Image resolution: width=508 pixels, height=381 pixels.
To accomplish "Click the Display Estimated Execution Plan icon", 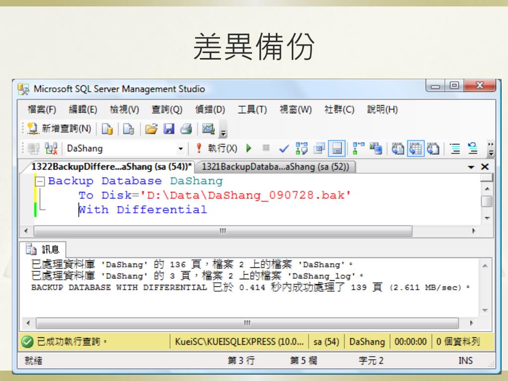I will (x=302, y=148).
